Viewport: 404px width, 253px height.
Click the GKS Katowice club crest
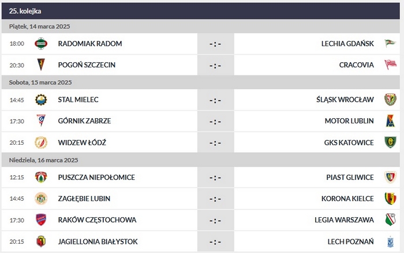(x=390, y=142)
